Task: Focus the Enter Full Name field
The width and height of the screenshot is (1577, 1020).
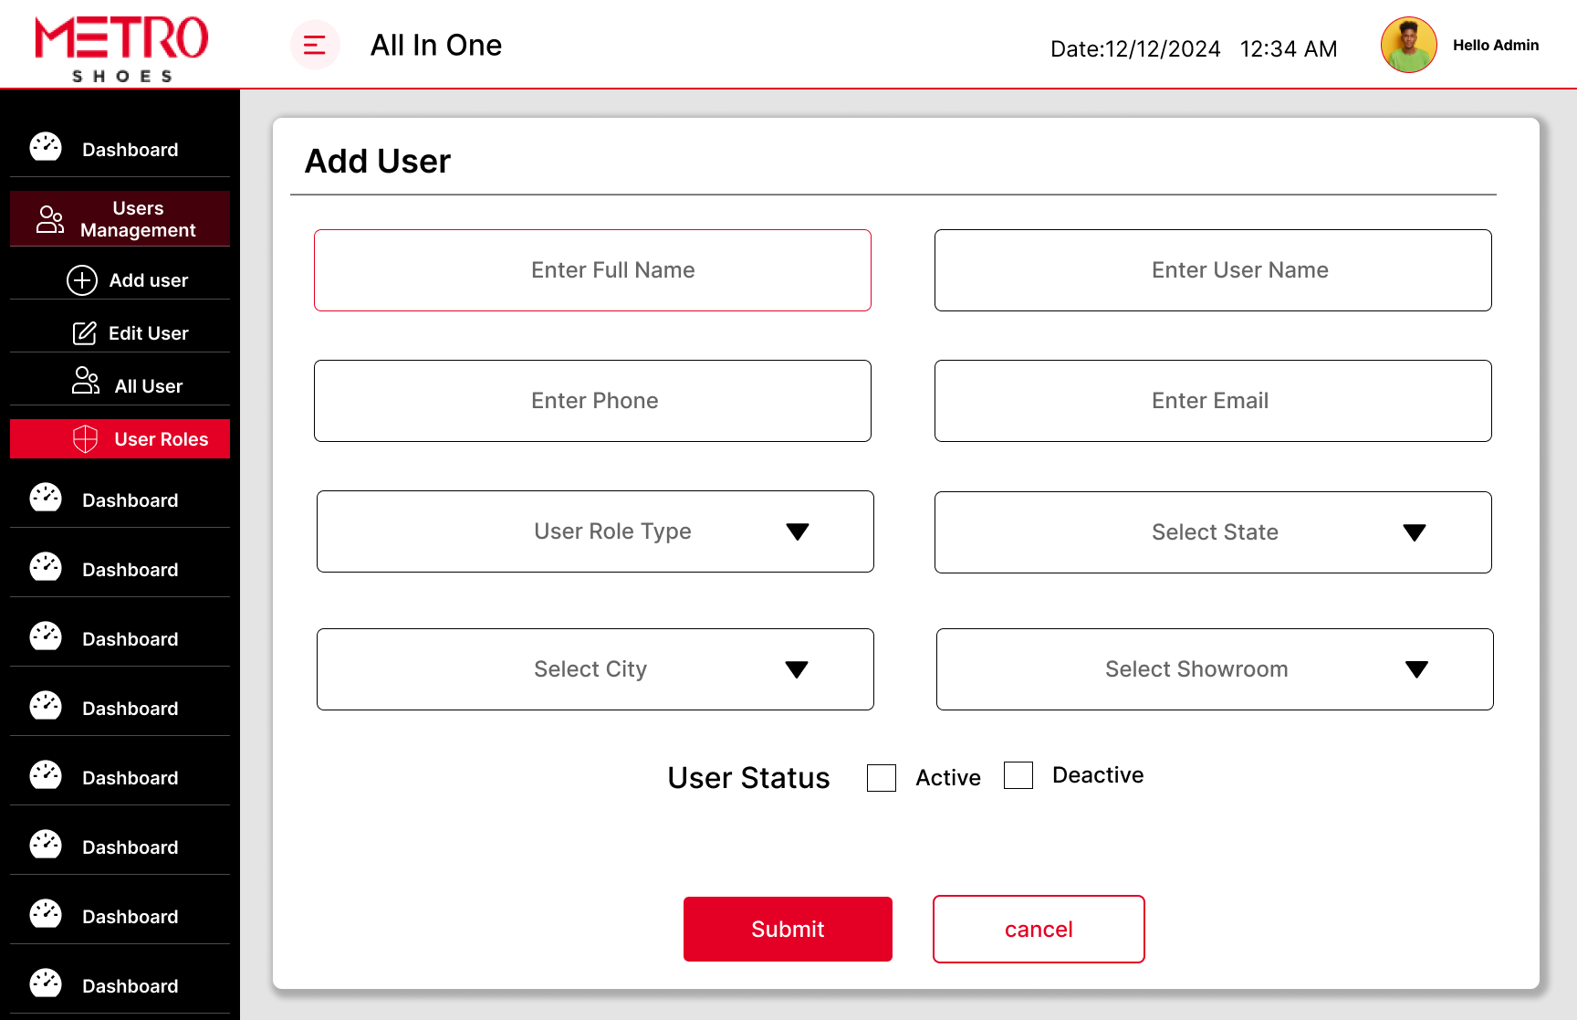Action: pos(592,270)
